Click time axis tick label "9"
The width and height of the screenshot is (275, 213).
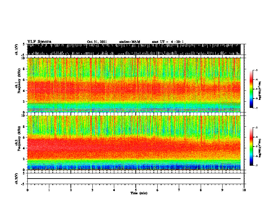coord(222,190)
